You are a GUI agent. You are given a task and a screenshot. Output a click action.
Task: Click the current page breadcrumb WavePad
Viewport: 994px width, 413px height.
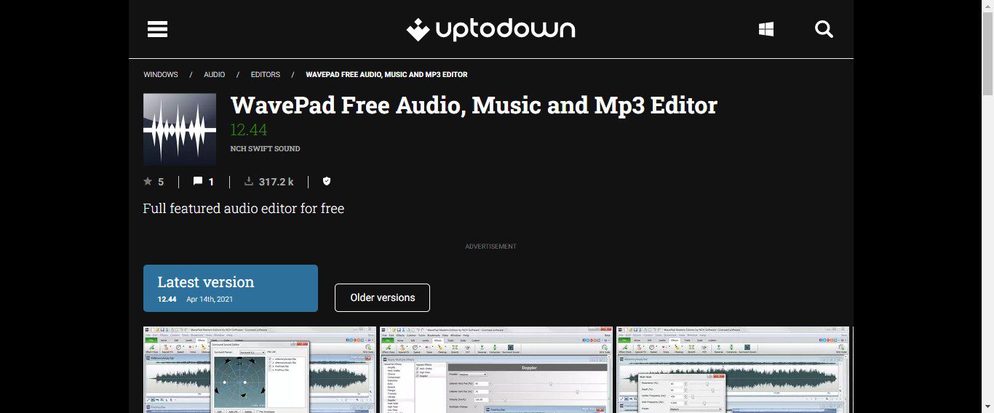pyautogui.click(x=386, y=75)
